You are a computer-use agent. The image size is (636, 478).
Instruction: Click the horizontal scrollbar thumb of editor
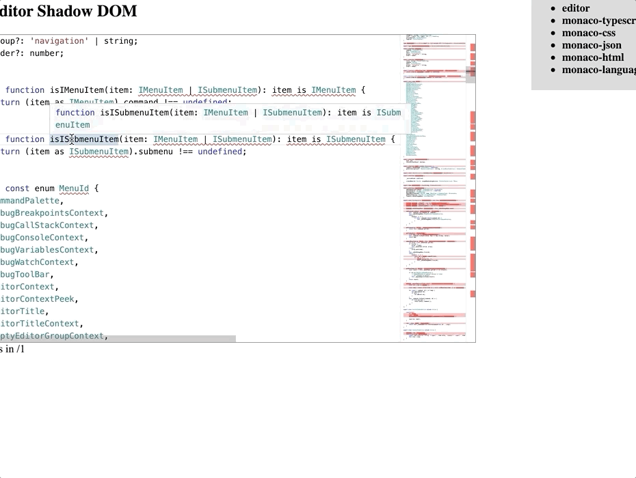(118, 338)
